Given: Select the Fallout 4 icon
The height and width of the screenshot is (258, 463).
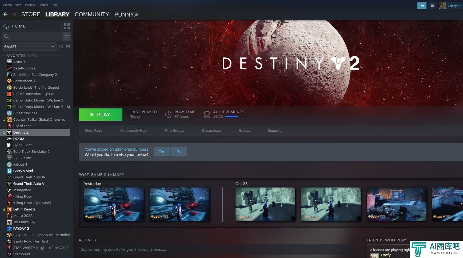Looking at the screenshot, I should click(9, 164).
